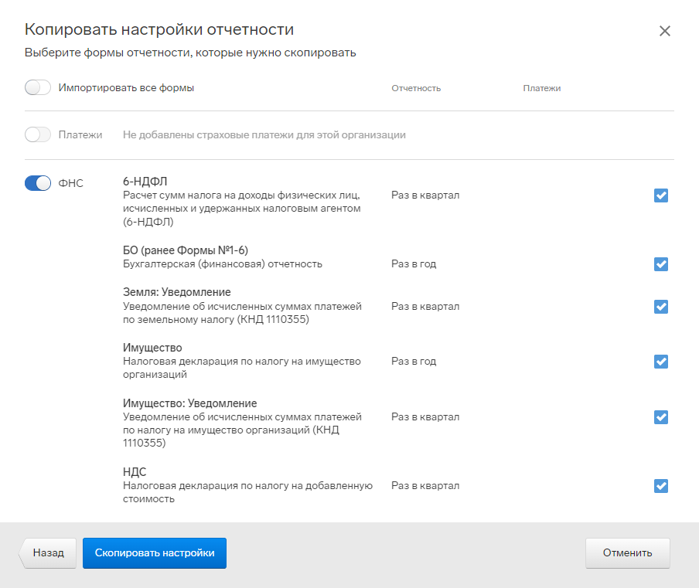Turn off the ФНС toggle

(38, 183)
